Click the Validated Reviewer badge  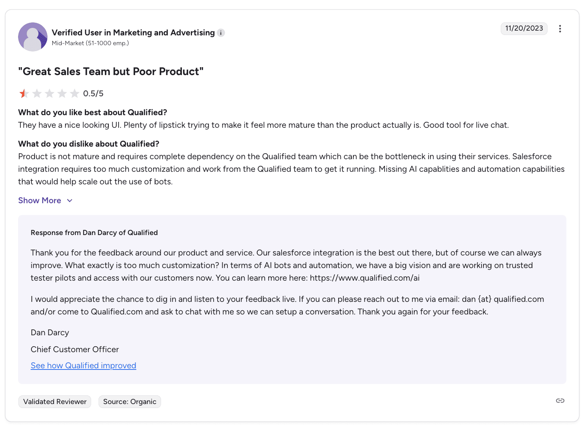click(x=55, y=401)
